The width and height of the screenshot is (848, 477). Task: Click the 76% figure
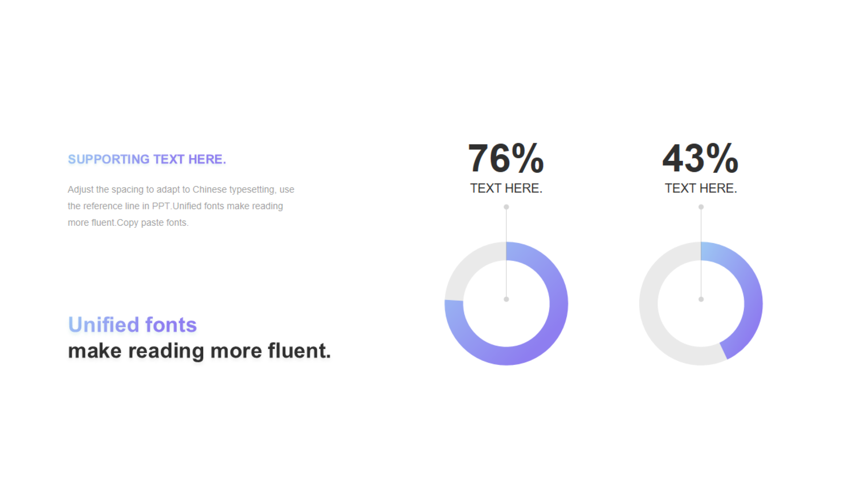[x=506, y=158]
